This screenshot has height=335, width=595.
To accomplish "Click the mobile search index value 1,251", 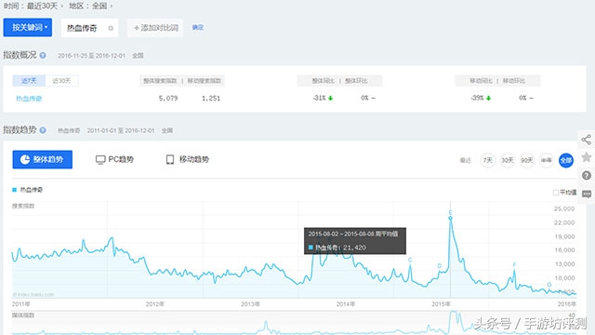I will (211, 98).
